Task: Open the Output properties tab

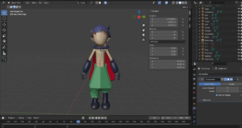Action: [x=194, y=79]
